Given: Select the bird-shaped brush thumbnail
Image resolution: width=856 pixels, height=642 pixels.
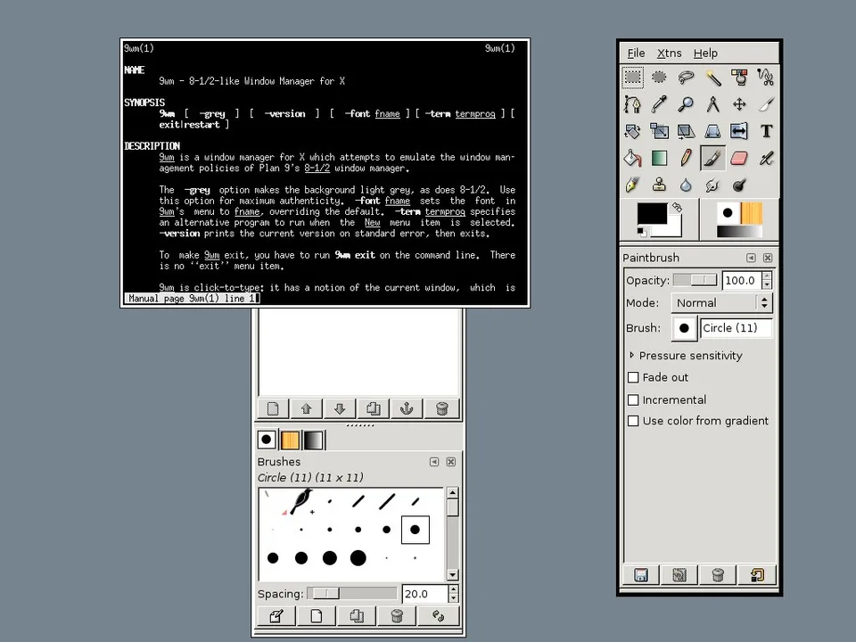Looking at the screenshot, I should pyautogui.click(x=300, y=500).
